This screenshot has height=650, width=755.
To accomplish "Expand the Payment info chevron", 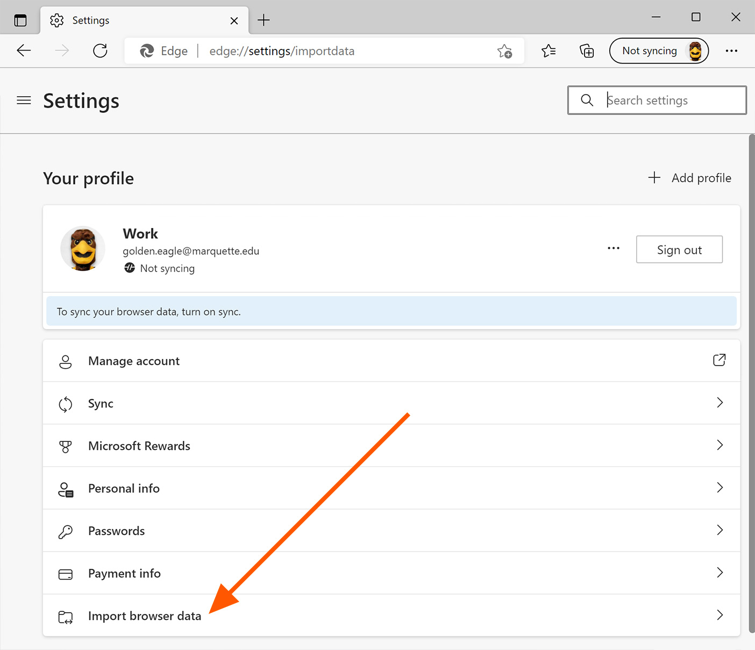I will point(720,573).
